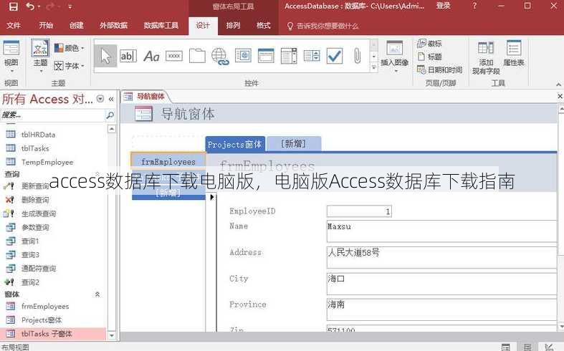Viewport: 564px width, 351px height.
Task: Click the Undo arrow icon
Action: pos(31,6)
